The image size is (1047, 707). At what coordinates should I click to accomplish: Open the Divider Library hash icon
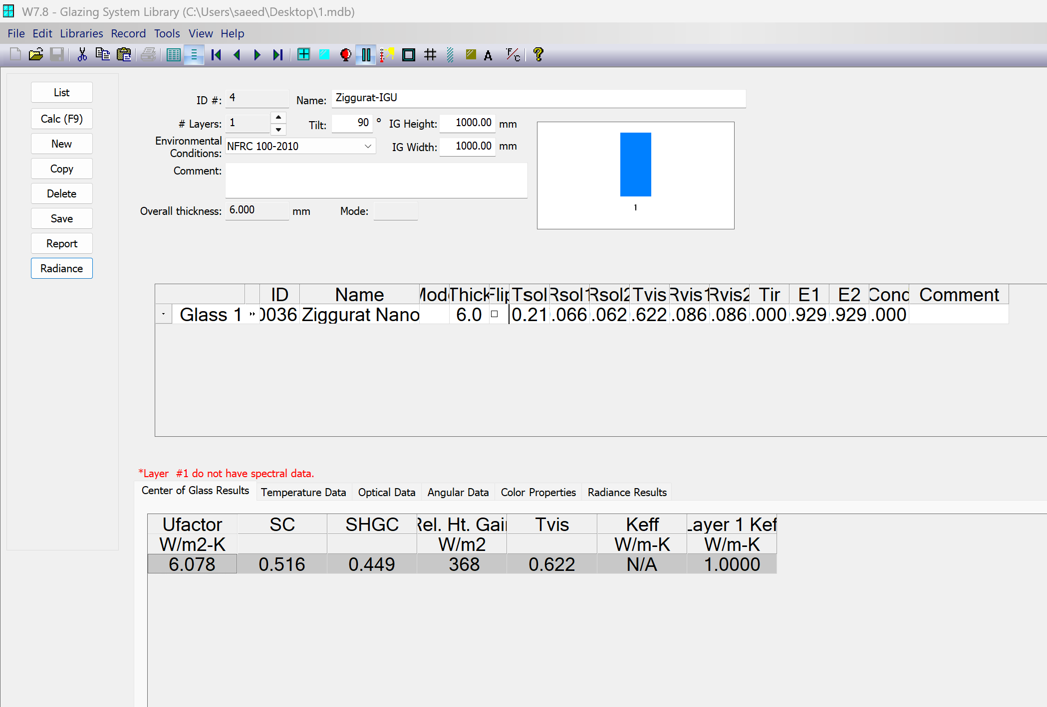point(430,55)
